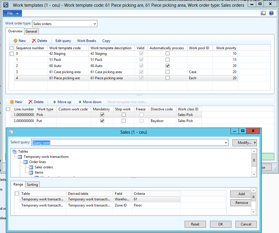Enable Stop work on the Pick line
Image resolution: width=279 pixels, height=233 pixels.
(124, 115)
